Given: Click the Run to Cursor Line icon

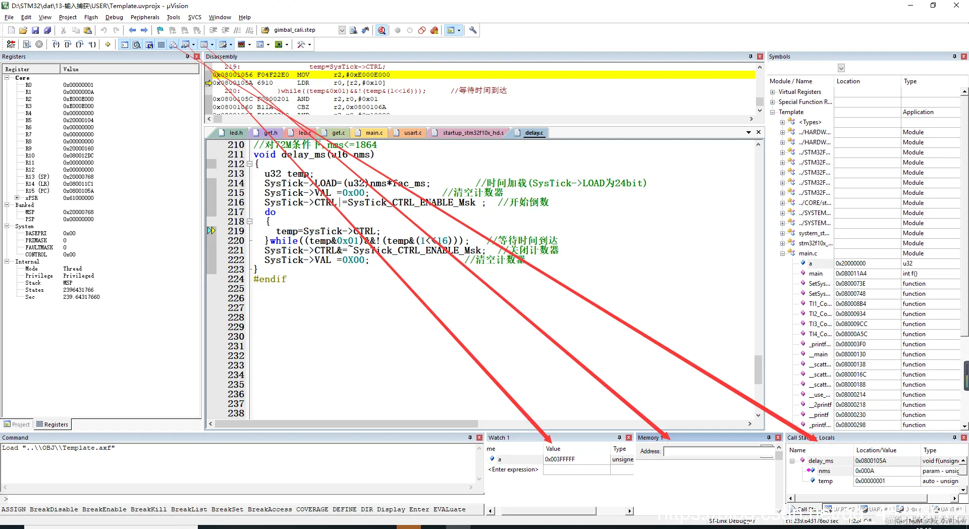Looking at the screenshot, I should (x=92, y=44).
